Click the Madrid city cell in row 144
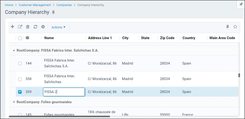This screenshot has height=119, width=245. pyautogui.click(x=127, y=63)
